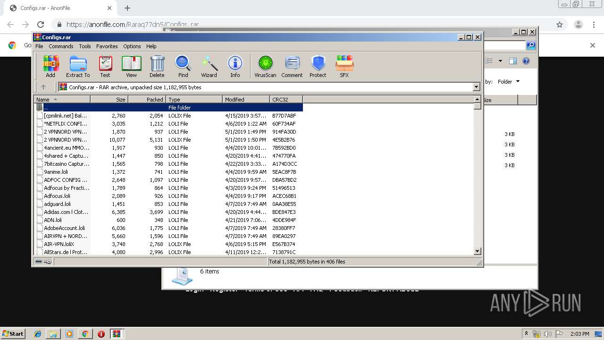Switch to Configs.rar - AnonFile tab

tap(61, 8)
